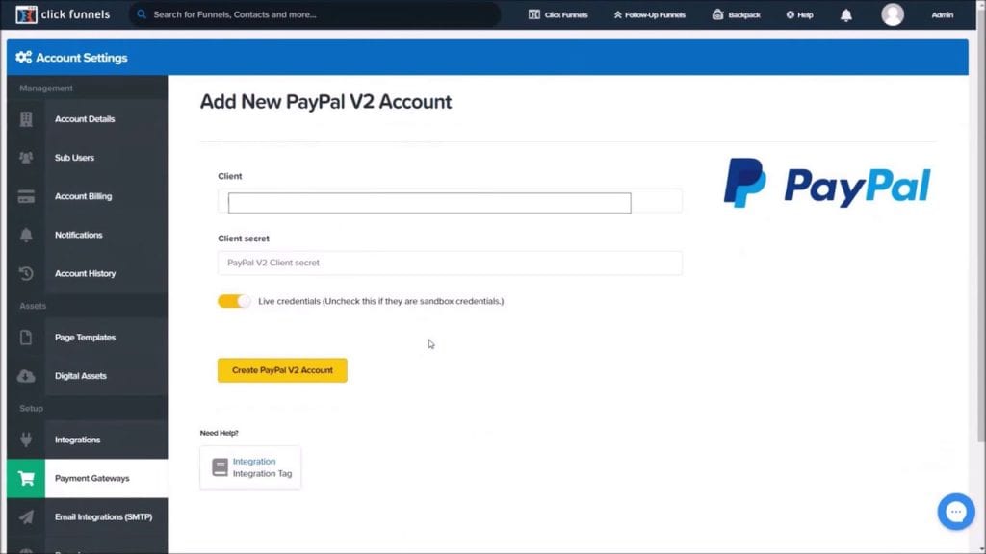The width and height of the screenshot is (986, 554).
Task: Select the Integrations plug icon
Action: (x=26, y=440)
